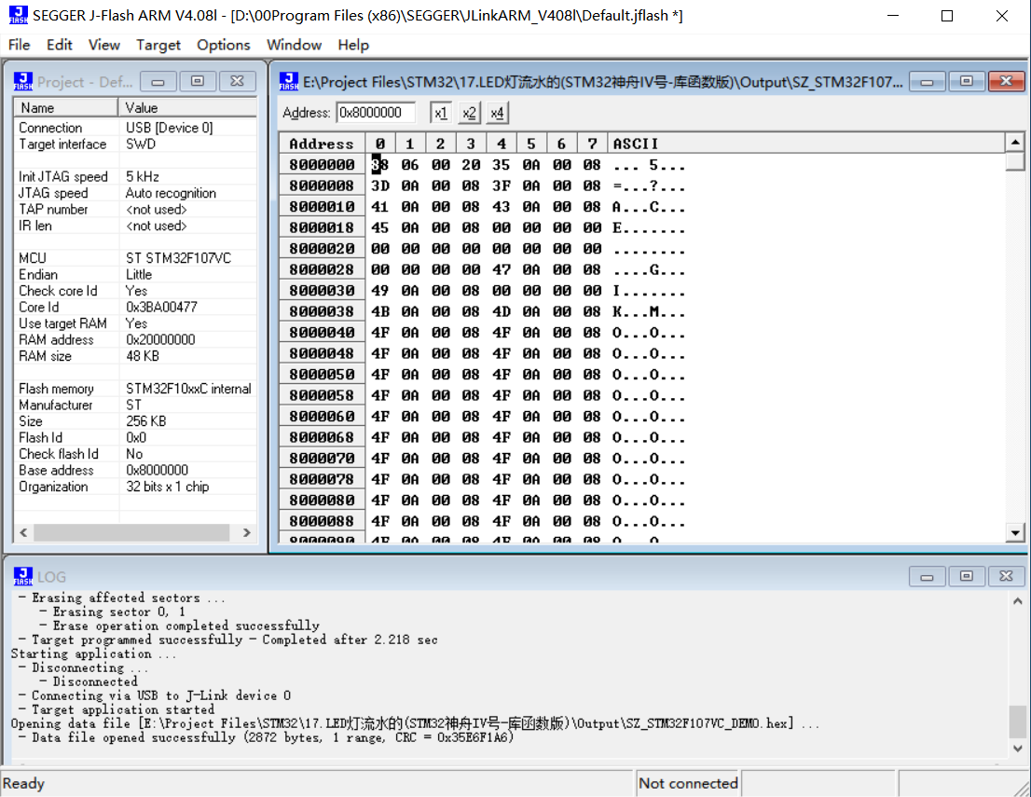Select the Organization 32 bits x 1 chip row
This screenshot has width=1031, height=797.
tap(135, 487)
